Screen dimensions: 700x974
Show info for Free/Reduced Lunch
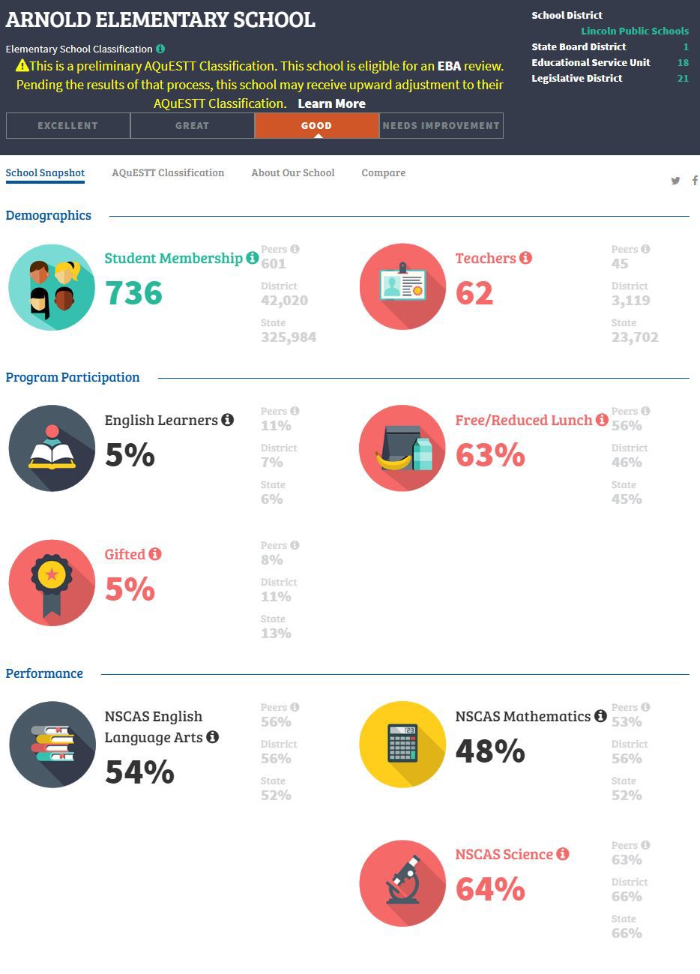[x=602, y=420]
